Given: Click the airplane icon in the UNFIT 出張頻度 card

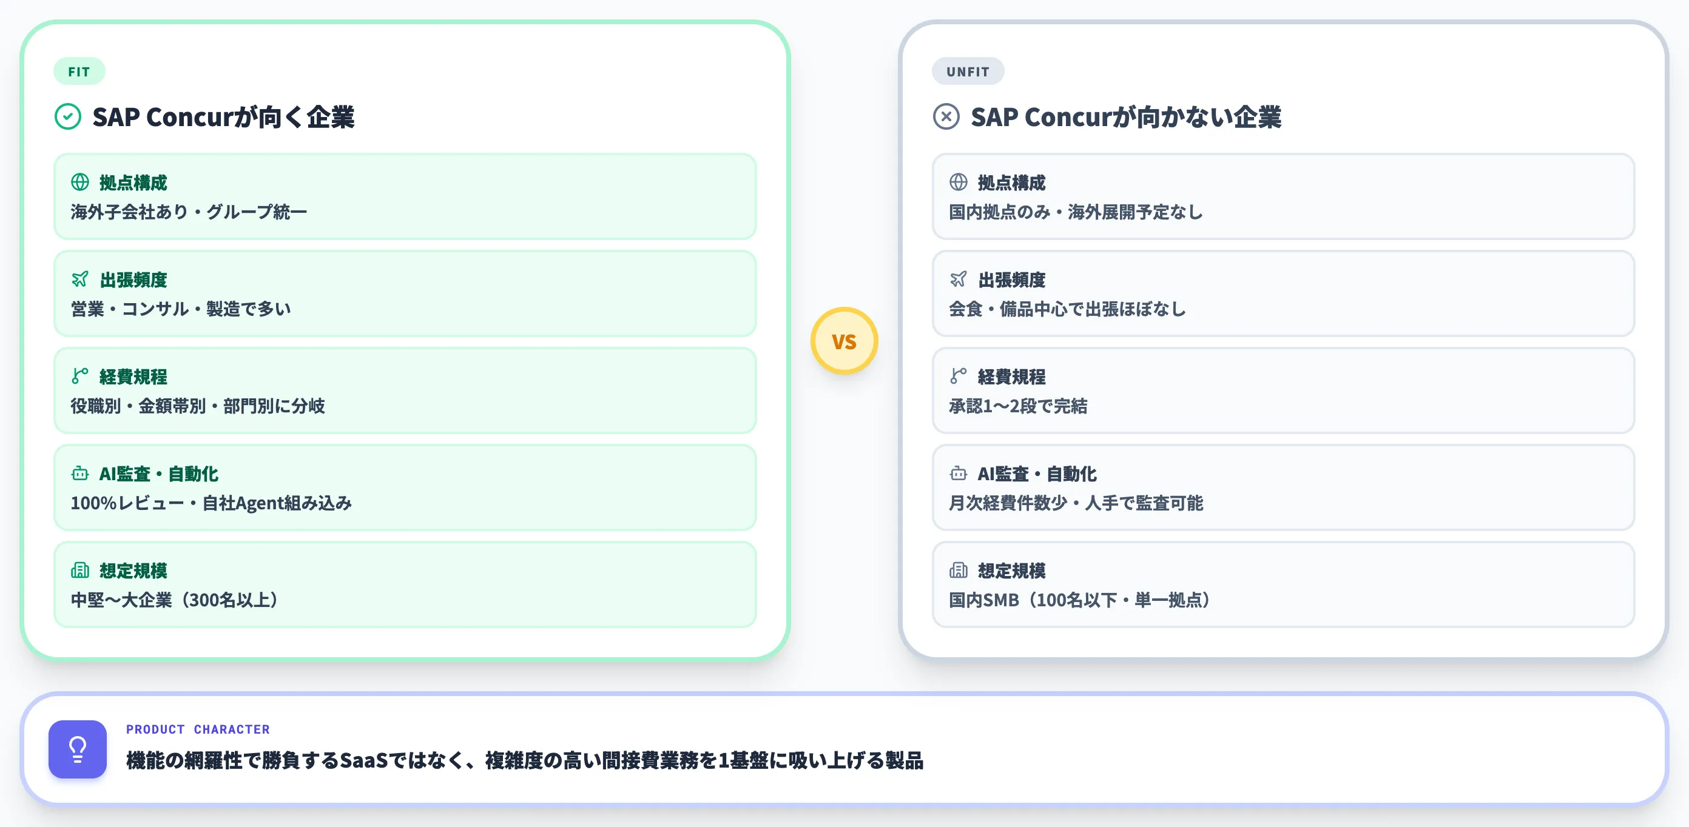Looking at the screenshot, I should tap(959, 279).
